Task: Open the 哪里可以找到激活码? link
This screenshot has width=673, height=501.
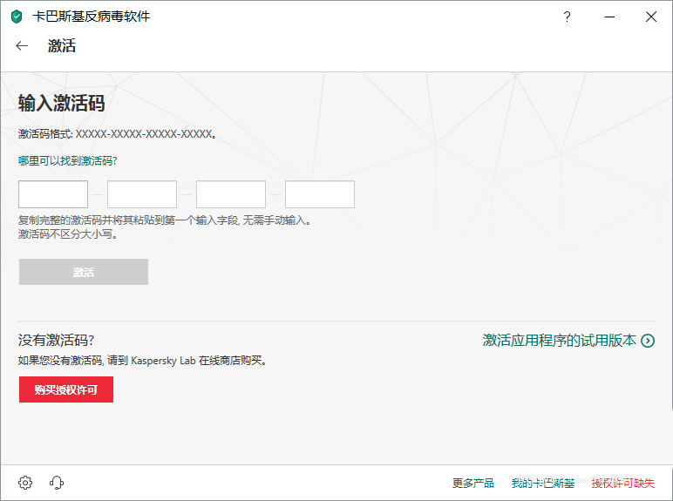Action: [x=67, y=161]
